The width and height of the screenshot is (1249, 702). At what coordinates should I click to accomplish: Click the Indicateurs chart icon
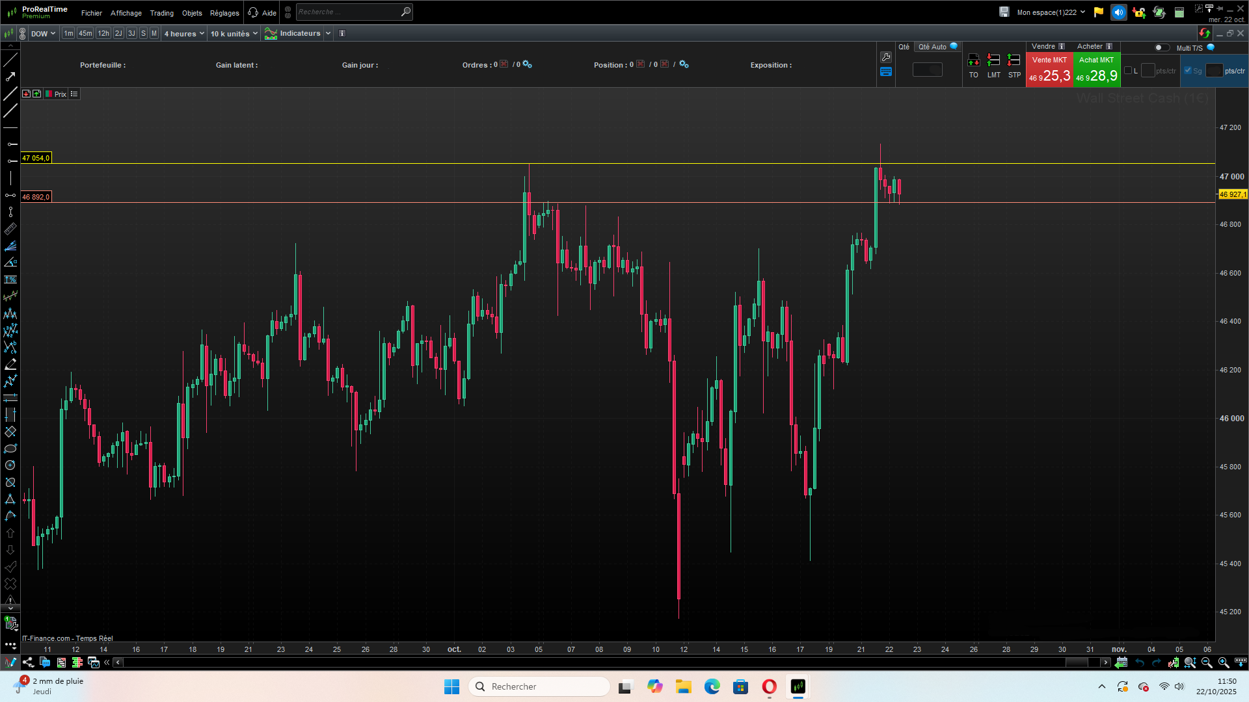[x=271, y=33]
